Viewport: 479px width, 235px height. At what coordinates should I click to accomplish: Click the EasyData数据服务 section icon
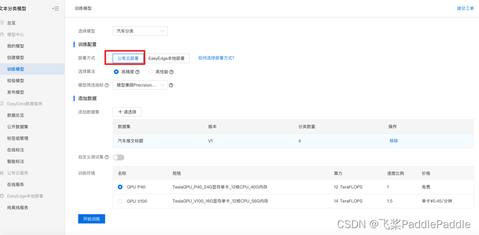pyautogui.click(x=2, y=104)
